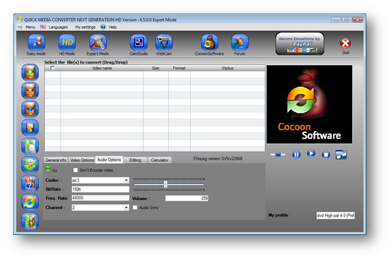
Task: Toggle fullscreen preview icon
Action: pyautogui.click(x=341, y=155)
